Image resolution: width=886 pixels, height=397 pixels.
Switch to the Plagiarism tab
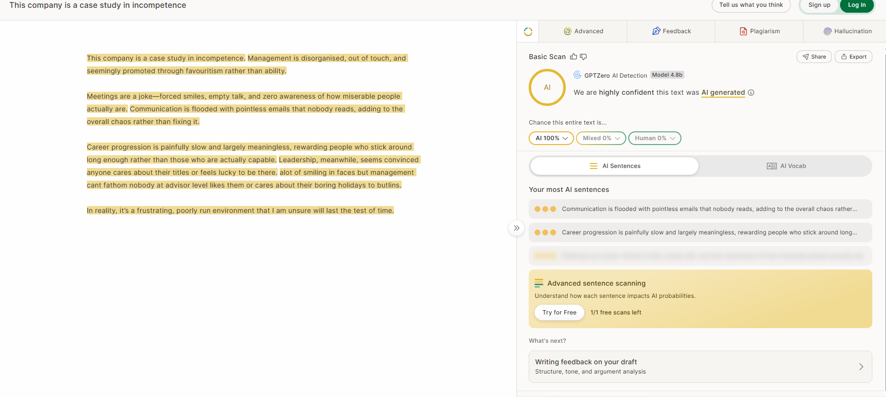[x=760, y=31]
